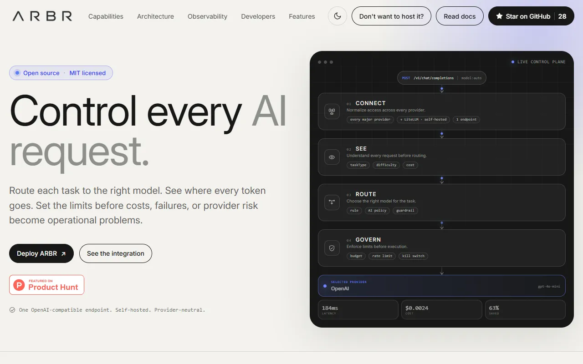Click the 63% saved stat
Viewport: 583px width, 364px height.
pos(525,309)
